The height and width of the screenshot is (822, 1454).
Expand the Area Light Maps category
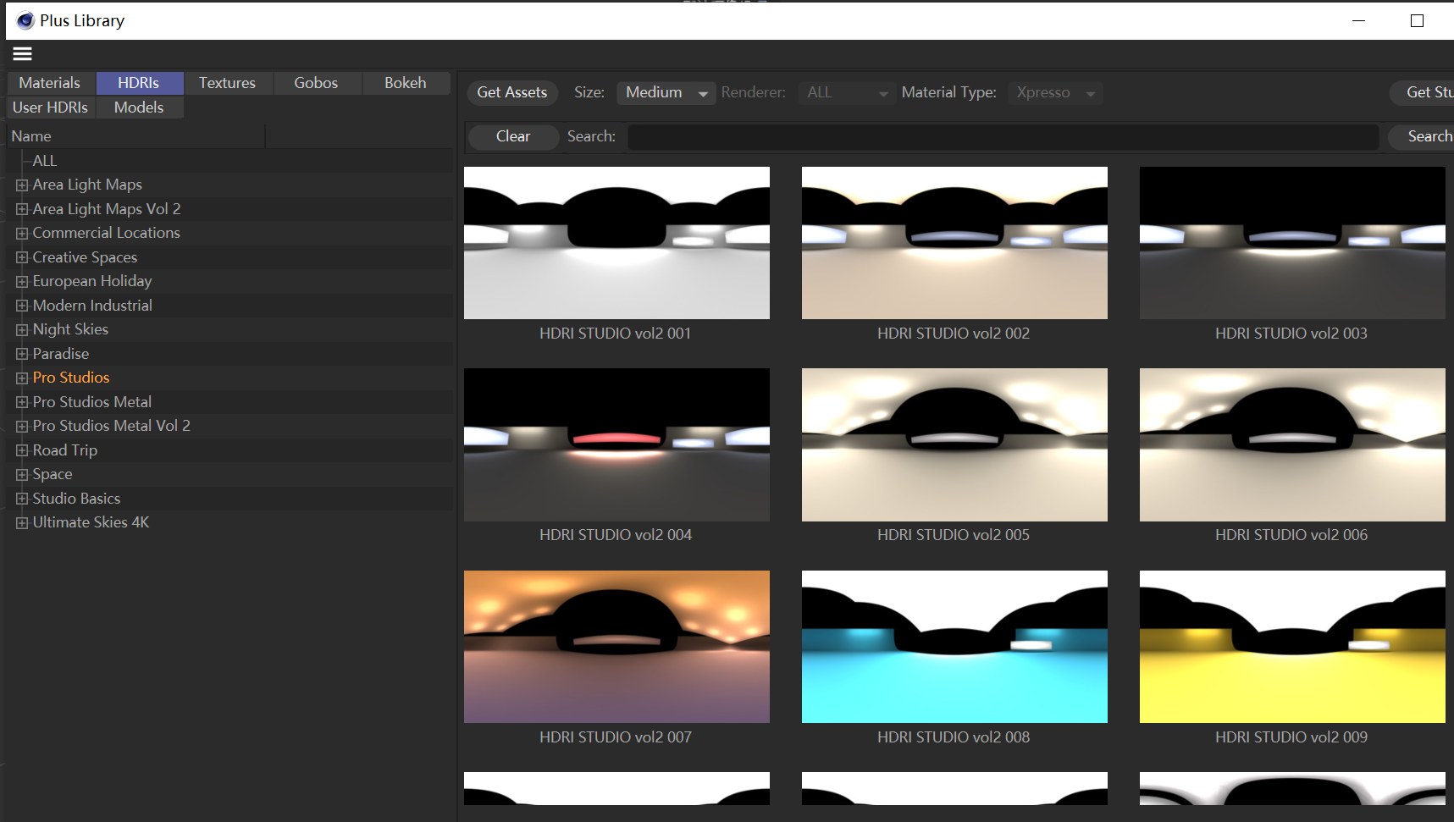click(x=22, y=185)
